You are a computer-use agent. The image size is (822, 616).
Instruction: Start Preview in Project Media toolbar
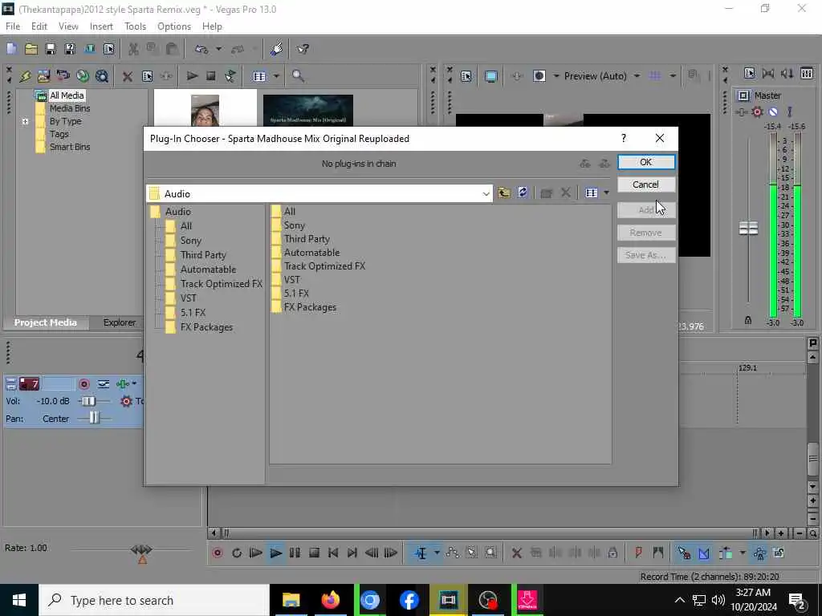click(x=192, y=76)
